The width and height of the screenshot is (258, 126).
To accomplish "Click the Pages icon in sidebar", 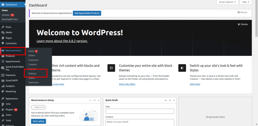I will click(3, 38).
